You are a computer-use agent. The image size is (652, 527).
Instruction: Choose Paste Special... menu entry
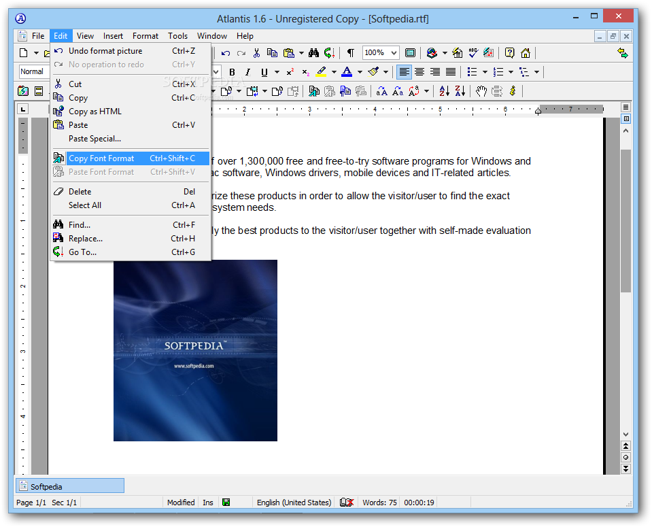(x=131, y=139)
